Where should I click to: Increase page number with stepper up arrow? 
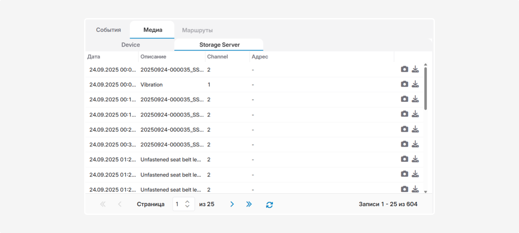(x=187, y=202)
